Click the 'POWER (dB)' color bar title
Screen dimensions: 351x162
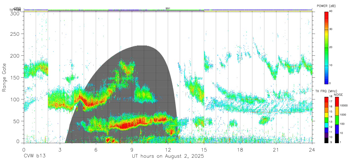[x=326, y=6]
